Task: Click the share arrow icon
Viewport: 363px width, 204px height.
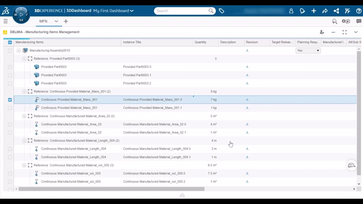Action: [x=325, y=11]
